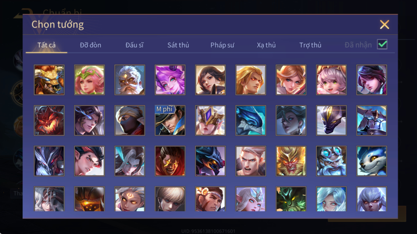Select the masked ninja with headwrap hero

pyautogui.click(x=130, y=120)
